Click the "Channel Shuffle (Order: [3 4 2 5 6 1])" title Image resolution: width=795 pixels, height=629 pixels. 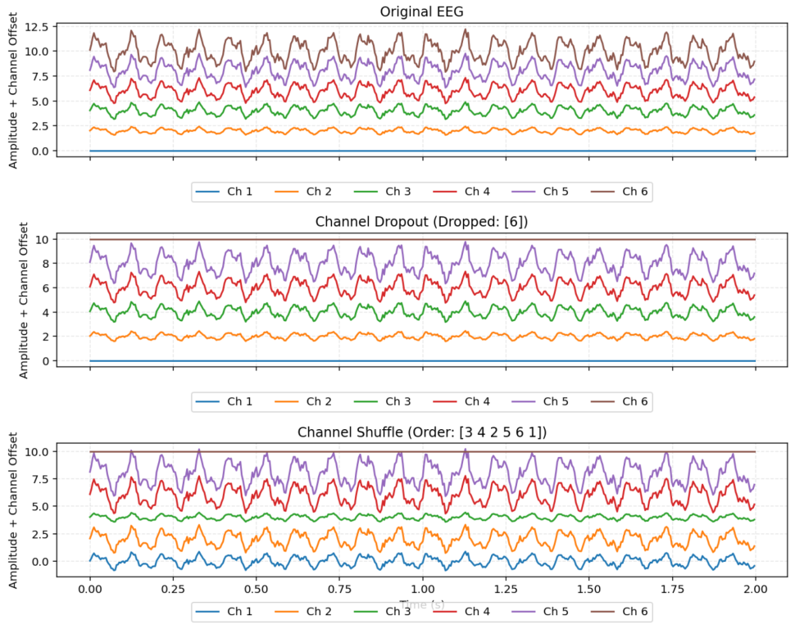(422, 432)
